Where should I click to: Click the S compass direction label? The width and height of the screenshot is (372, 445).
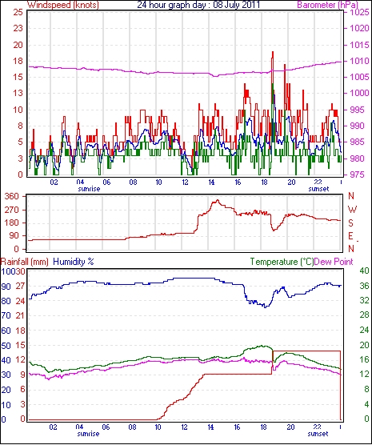pyautogui.click(x=351, y=223)
